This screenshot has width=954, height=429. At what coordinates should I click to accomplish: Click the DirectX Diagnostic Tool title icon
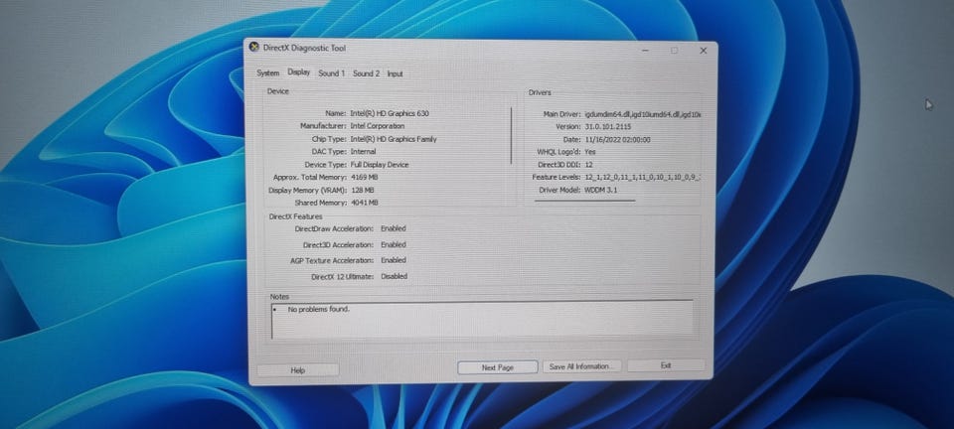point(254,48)
